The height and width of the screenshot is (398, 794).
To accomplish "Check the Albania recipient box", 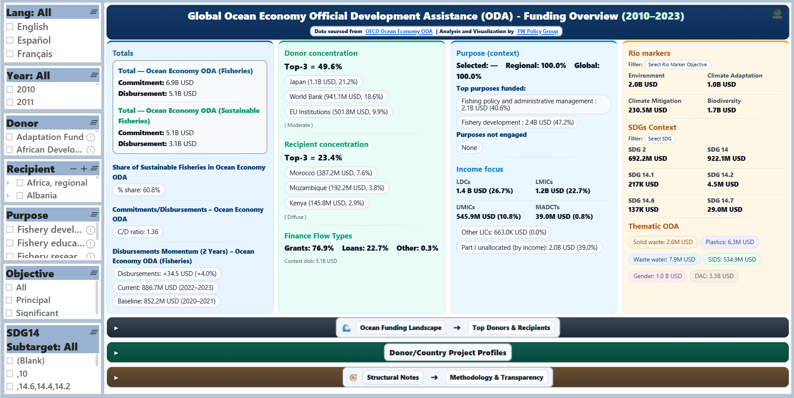I will pyautogui.click(x=20, y=196).
